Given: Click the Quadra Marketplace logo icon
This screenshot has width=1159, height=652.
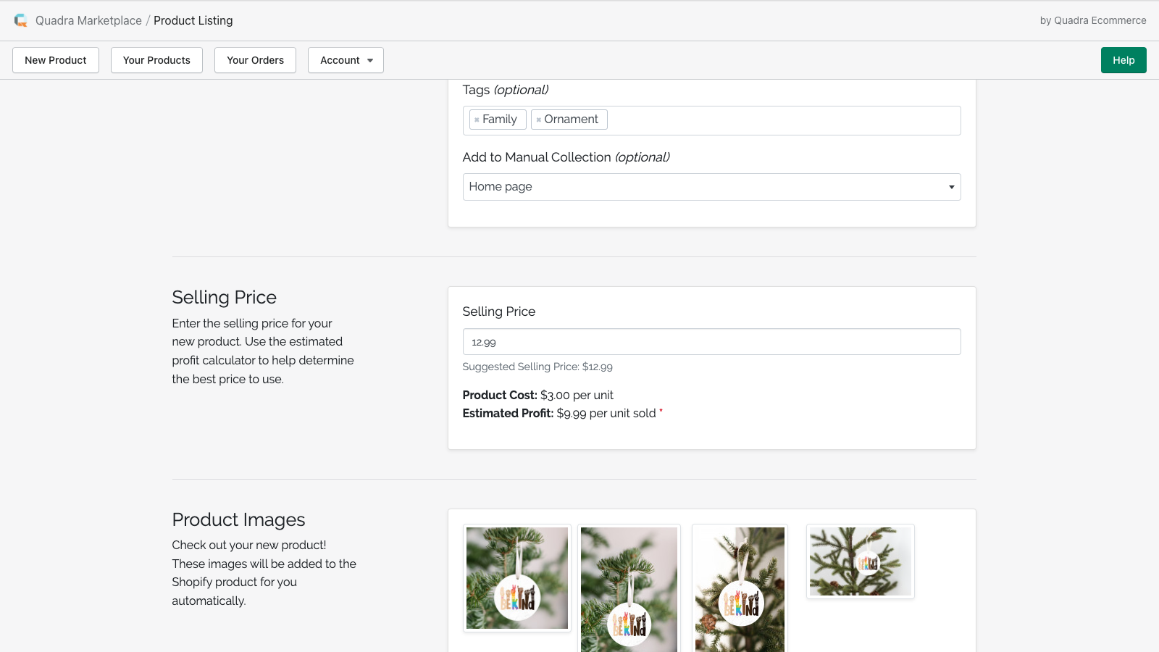Looking at the screenshot, I should pos(21,20).
